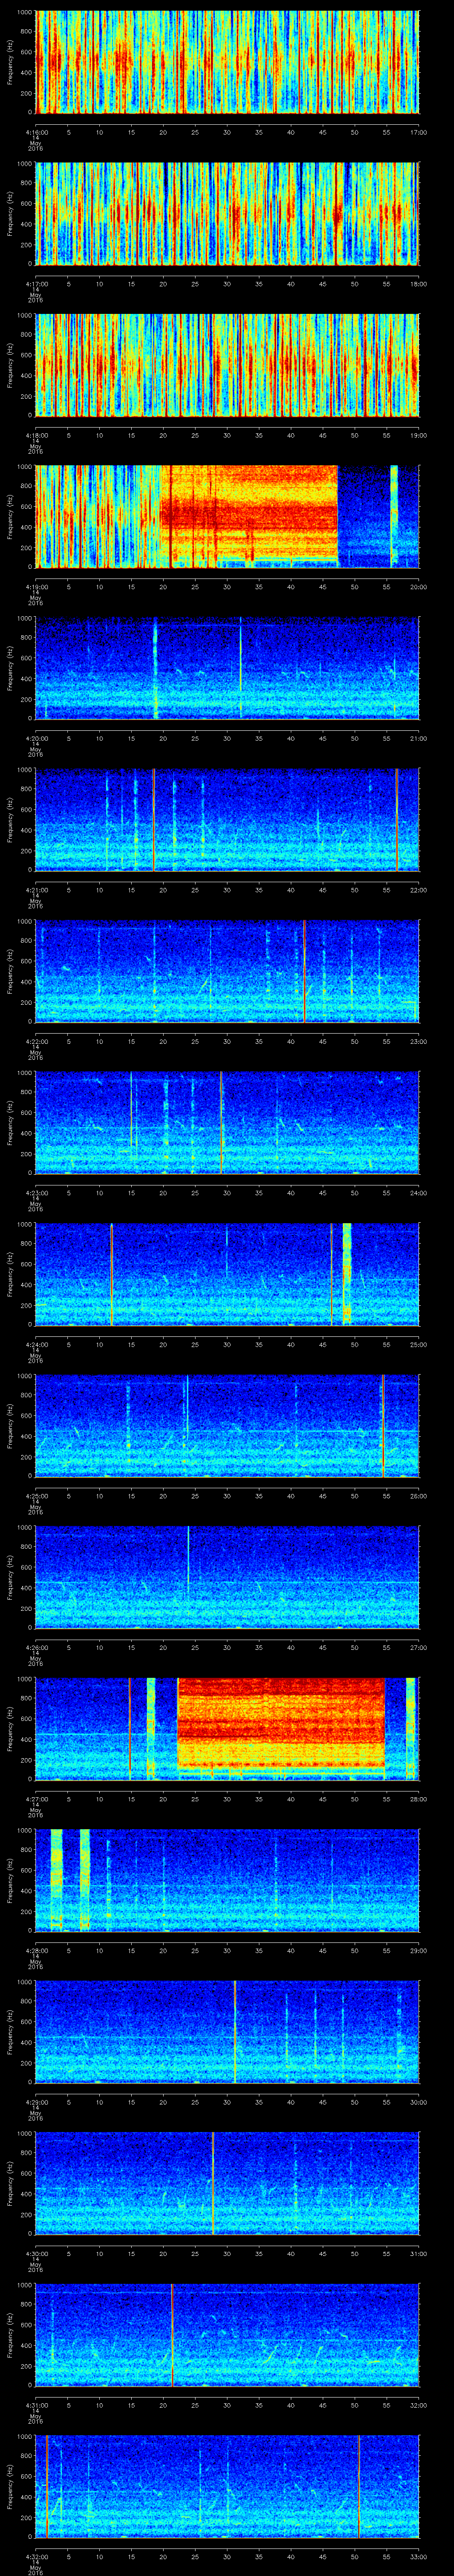This screenshot has height=2576, width=454.
Task: Click 'Frequency (Hz)' label of the 4:16:00 panel
Action: tap(10, 62)
